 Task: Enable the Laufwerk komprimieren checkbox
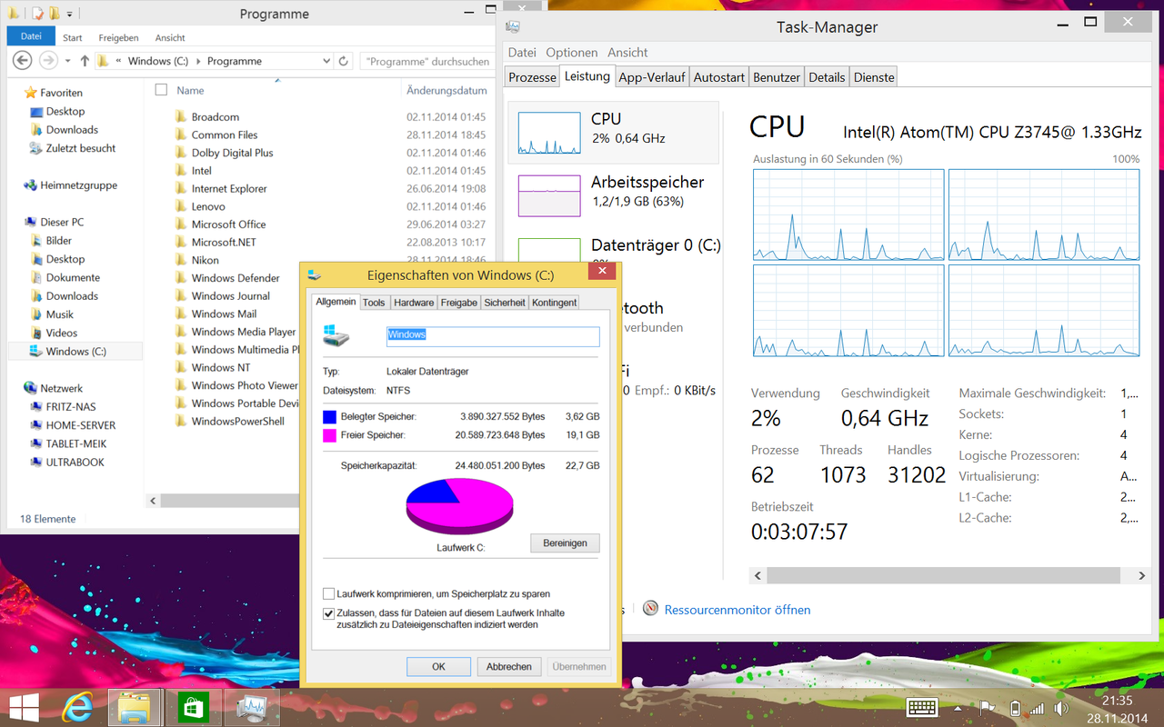click(x=329, y=594)
